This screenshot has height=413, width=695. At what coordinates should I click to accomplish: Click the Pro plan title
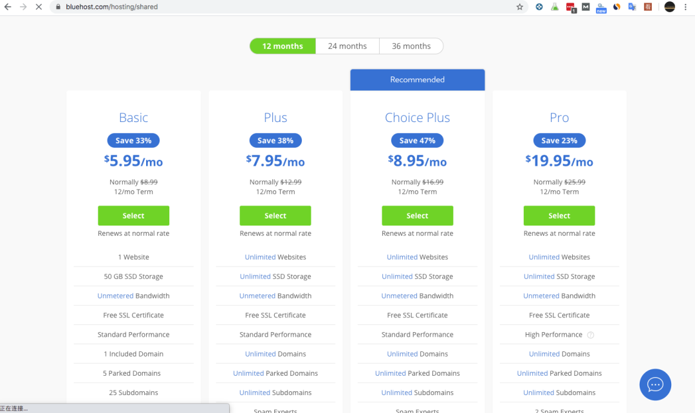pyautogui.click(x=559, y=118)
